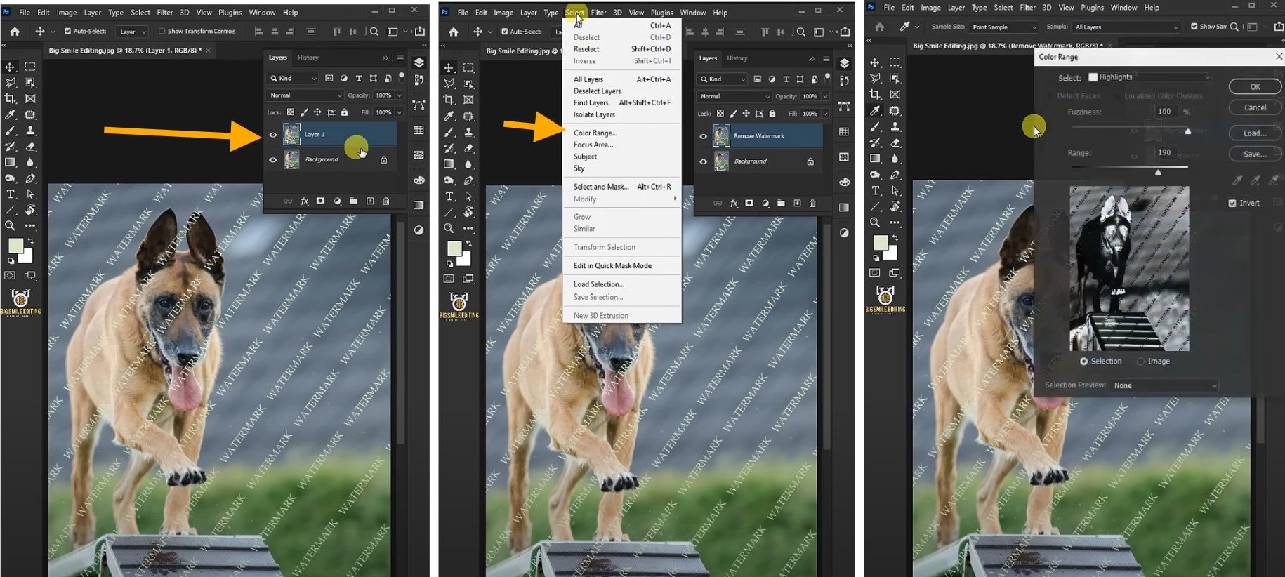The width and height of the screenshot is (1285, 577).
Task: Uncheck Invert in Color Range dialog
Action: pos(1232,204)
